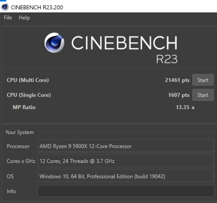
Task: Open the Help menu
Action: pos(24,18)
